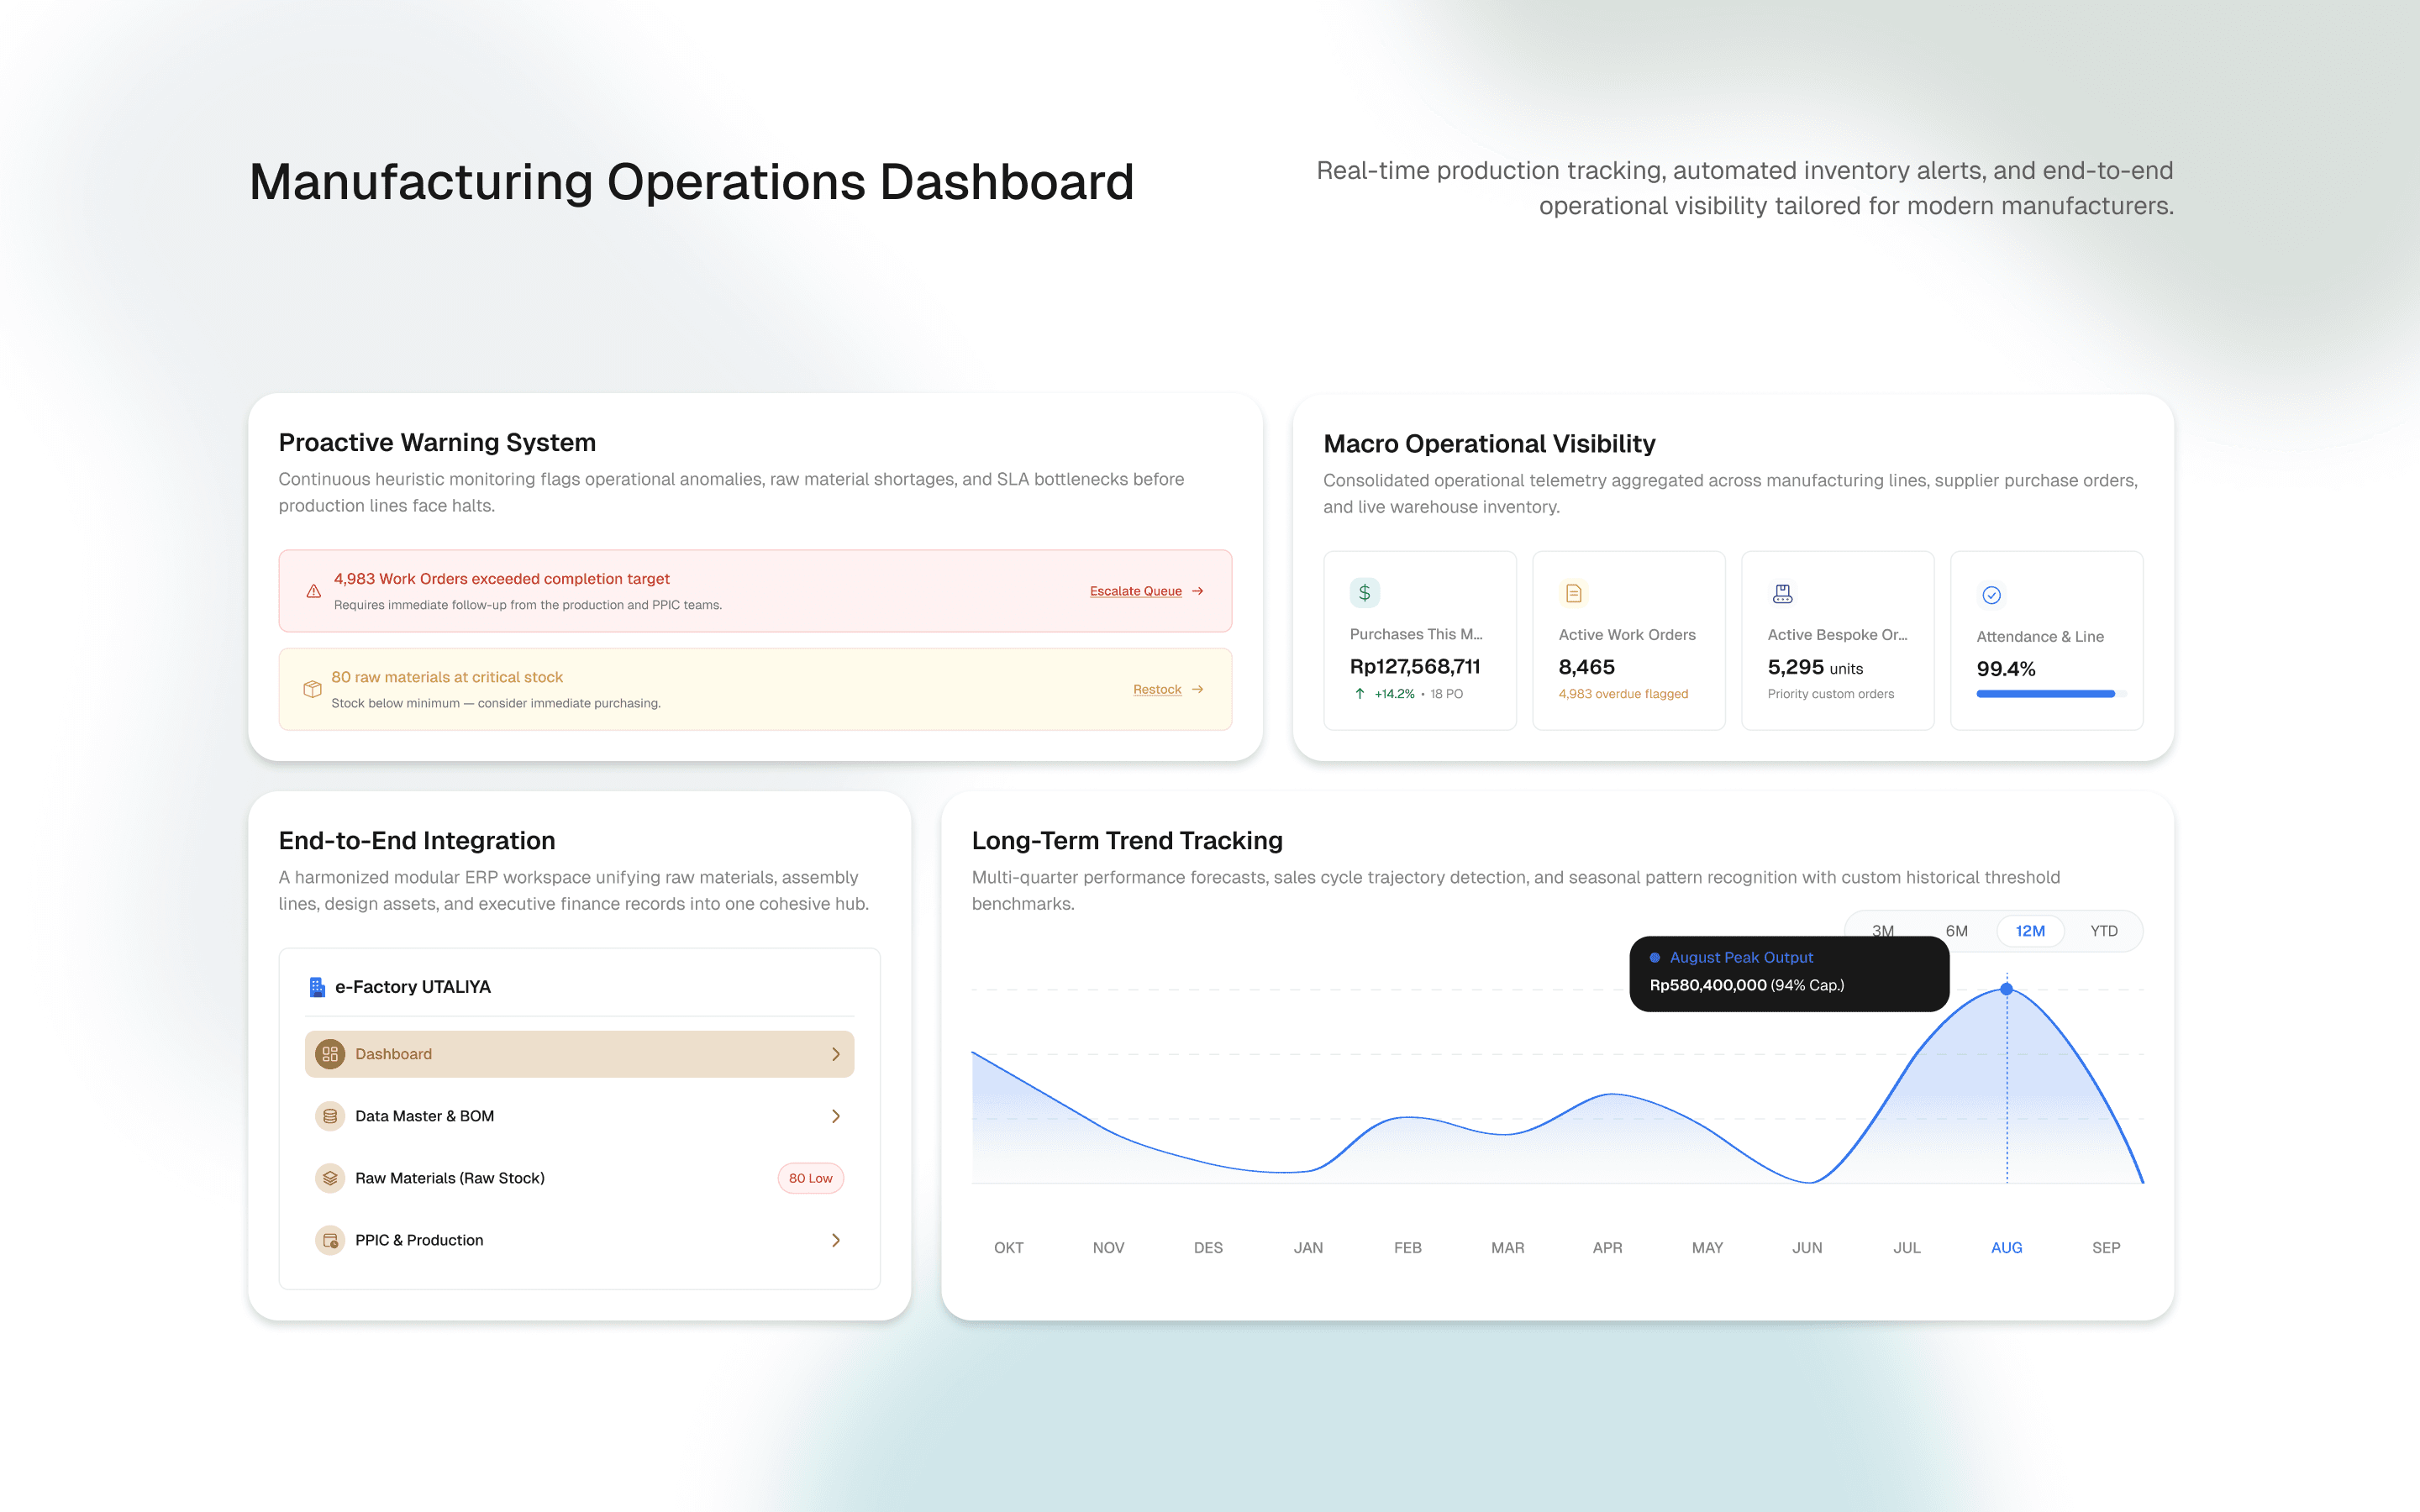Select the 3M time range
The height and width of the screenshot is (1512, 2420).
click(x=1883, y=931)
